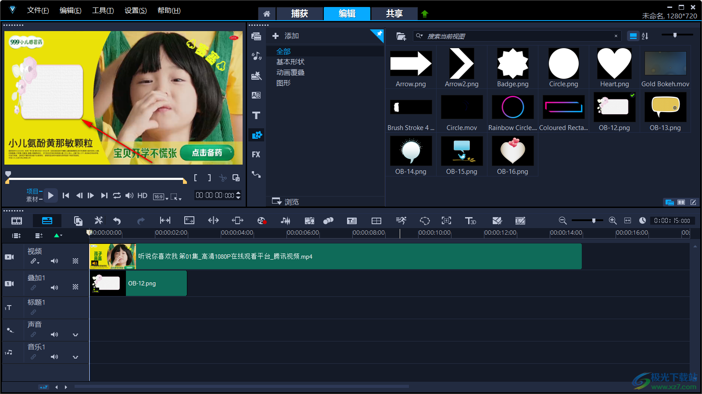Toggle track transparency grid on 视频 track
Screen dimensions: 702x394
click(x=75, y=261)
